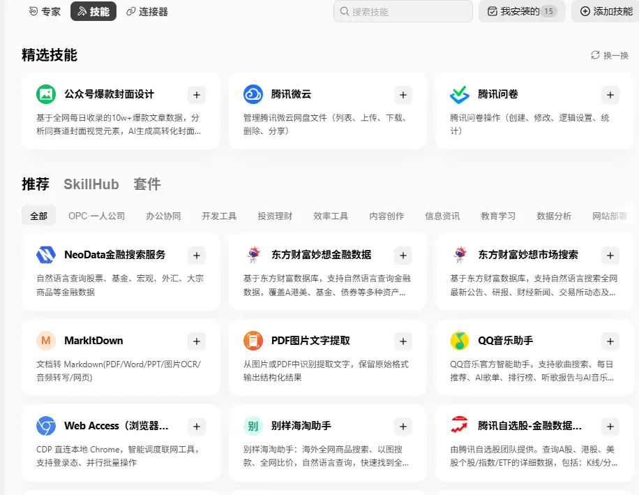Image resolution: width=639 pixels, height=495 pixels.
Task: Open the 公众号爆款封面设计 card title
Action: (110, 94)
